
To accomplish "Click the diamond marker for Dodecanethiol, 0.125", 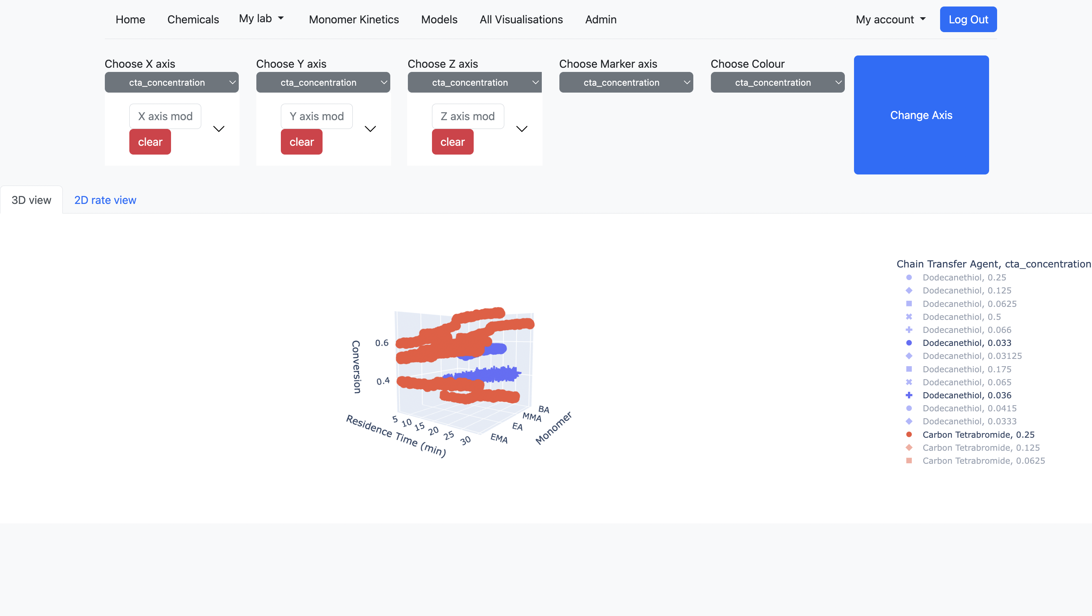I will (x=909, y=290).
